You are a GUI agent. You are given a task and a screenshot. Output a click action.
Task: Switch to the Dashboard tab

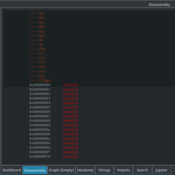coord(12,170)
